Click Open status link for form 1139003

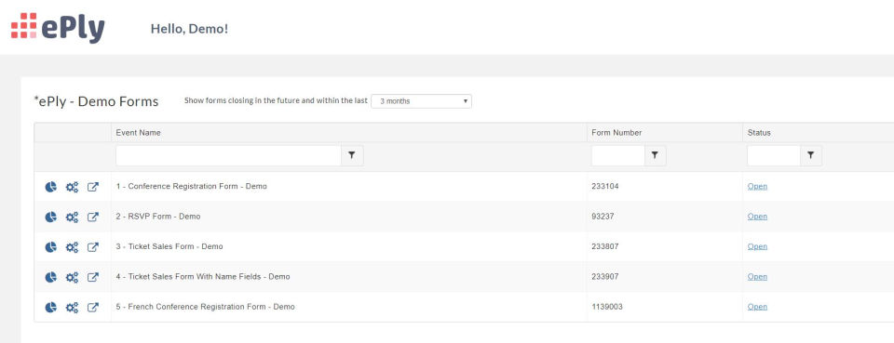pyautogui.click(x=757, y=307)
